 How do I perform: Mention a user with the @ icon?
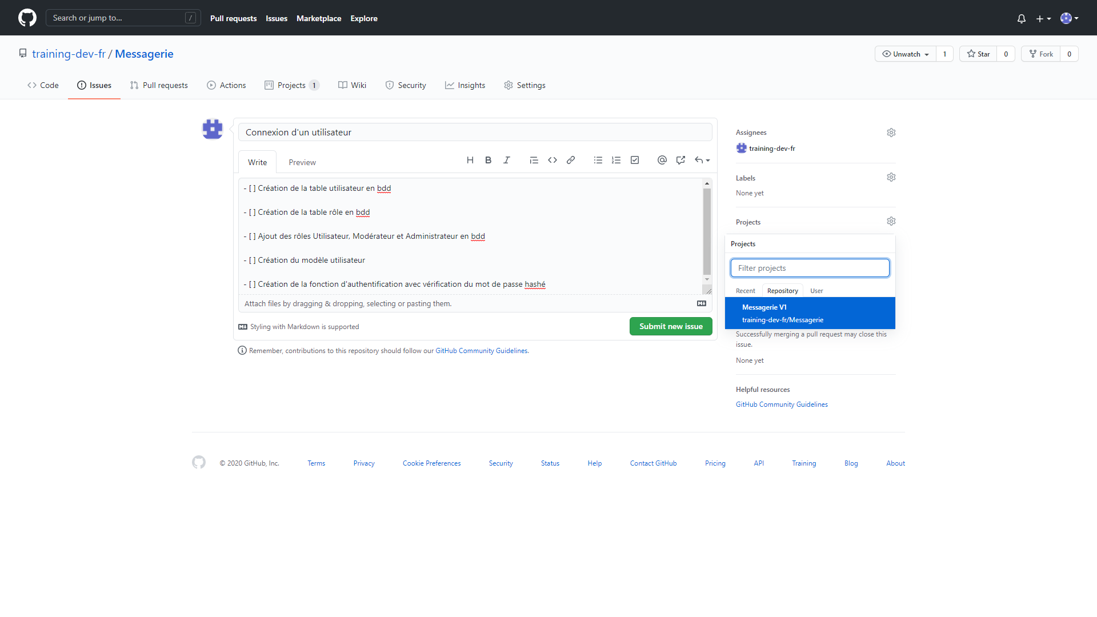(662, 160)
